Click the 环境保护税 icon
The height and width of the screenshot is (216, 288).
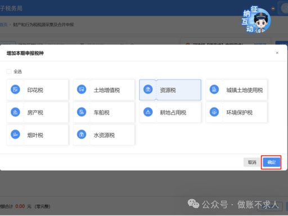(214, 112)
